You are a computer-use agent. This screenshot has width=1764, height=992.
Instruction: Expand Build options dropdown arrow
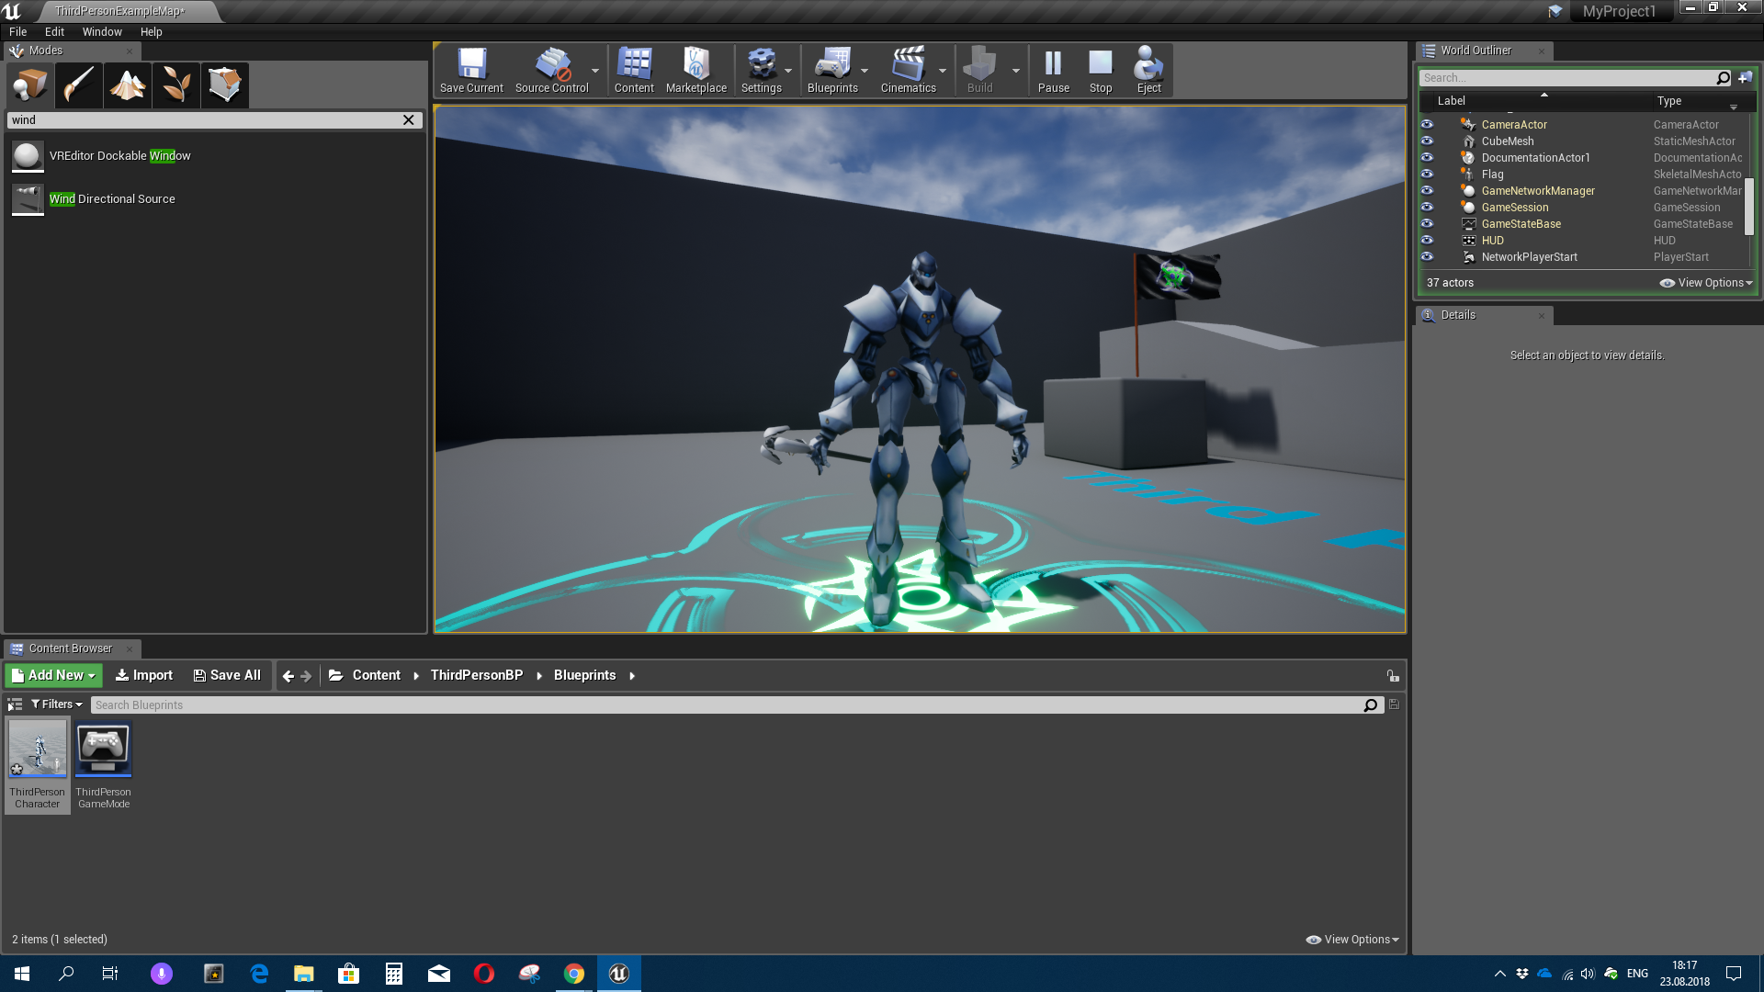click(x=1016, y=71)
